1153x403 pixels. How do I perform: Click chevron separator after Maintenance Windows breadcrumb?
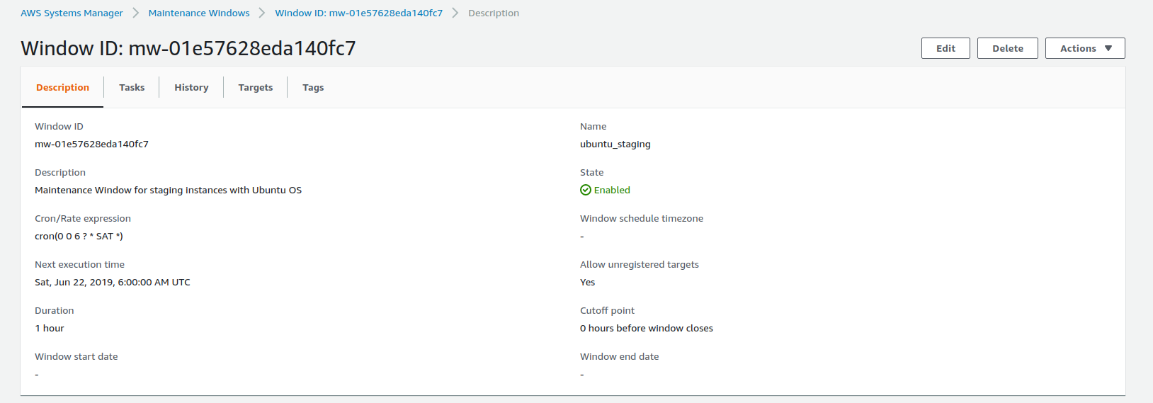[262, 13]
